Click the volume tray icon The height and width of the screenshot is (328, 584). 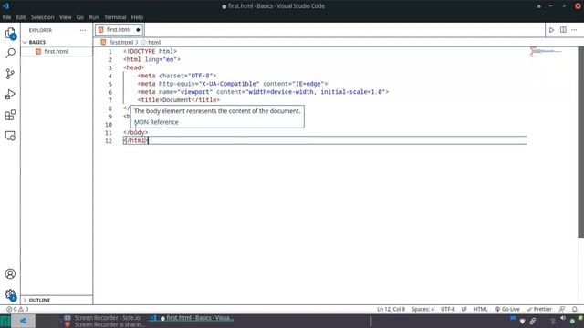pyautogui.click(x=563, y=319)
